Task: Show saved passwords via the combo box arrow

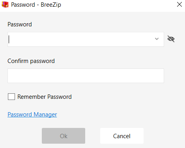Action: [157, 39]
